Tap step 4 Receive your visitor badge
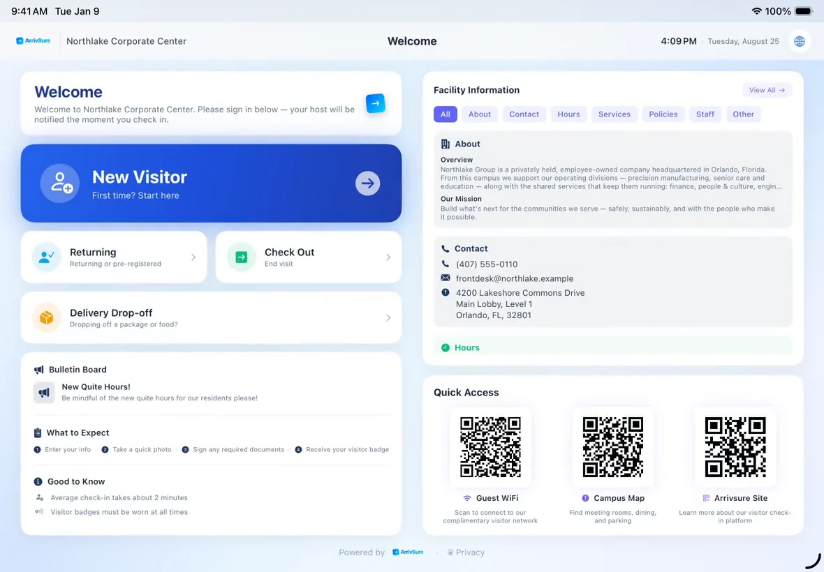 tap(342, 449)
